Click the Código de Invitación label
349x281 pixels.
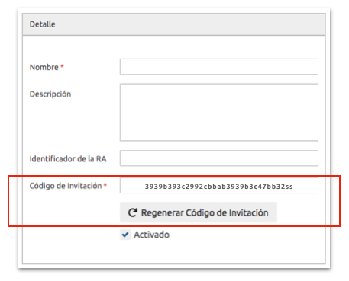pos(66,186)
